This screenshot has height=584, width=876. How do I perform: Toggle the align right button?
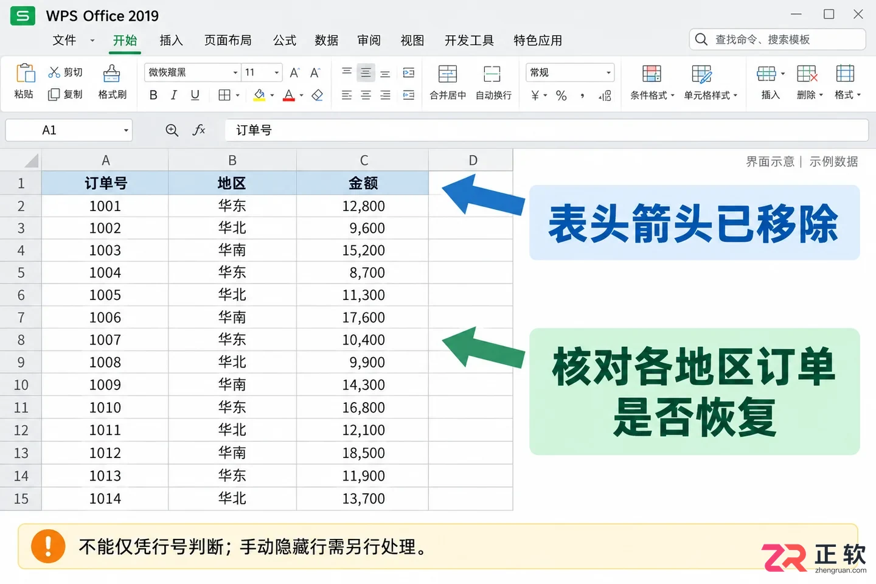[385, 96]
